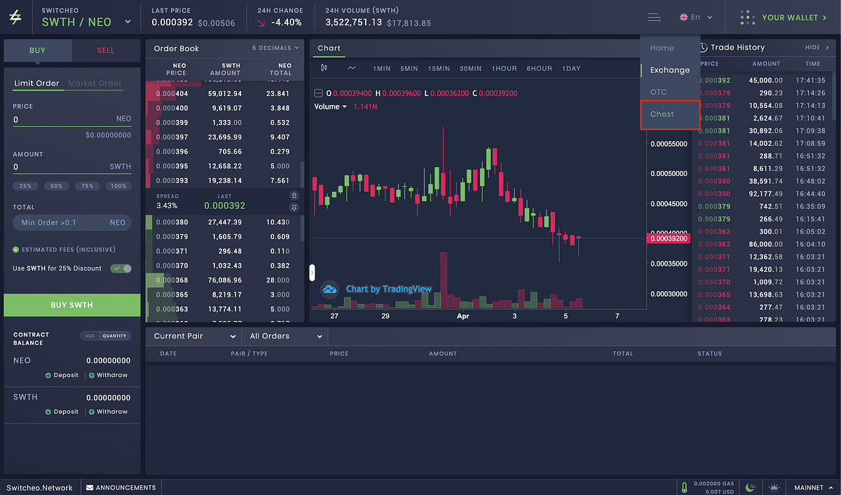Switch to day mode sunrise icon

click(x=774, y=487)
